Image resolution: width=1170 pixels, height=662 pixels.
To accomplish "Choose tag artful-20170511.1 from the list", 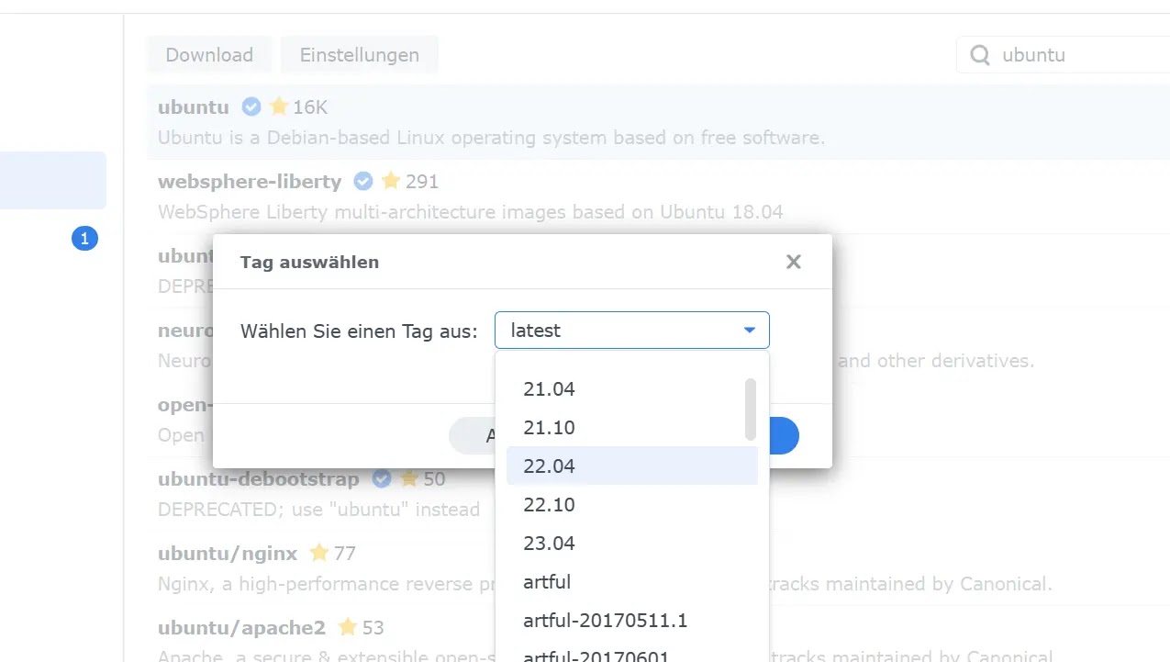I will [632, 621].
